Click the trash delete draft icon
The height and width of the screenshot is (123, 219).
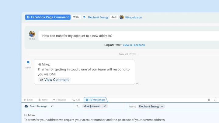209,100
